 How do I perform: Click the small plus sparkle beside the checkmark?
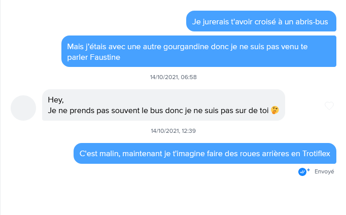[x=308, y=170]
